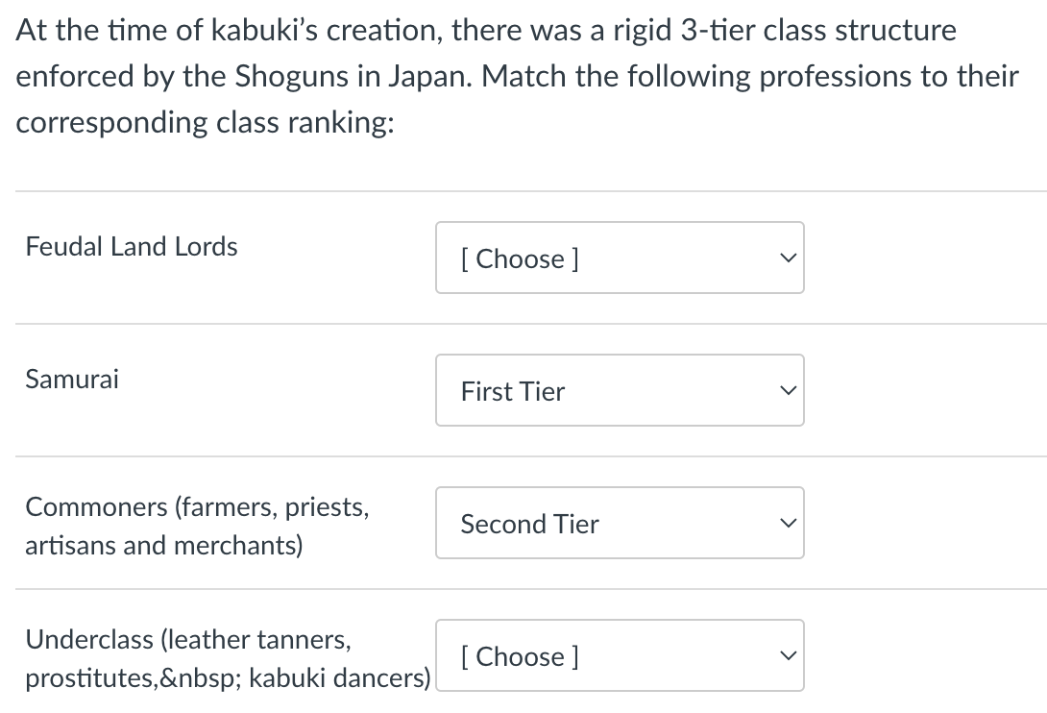
Task: Open the Underclass dropdown
Action: coord(620,655)
